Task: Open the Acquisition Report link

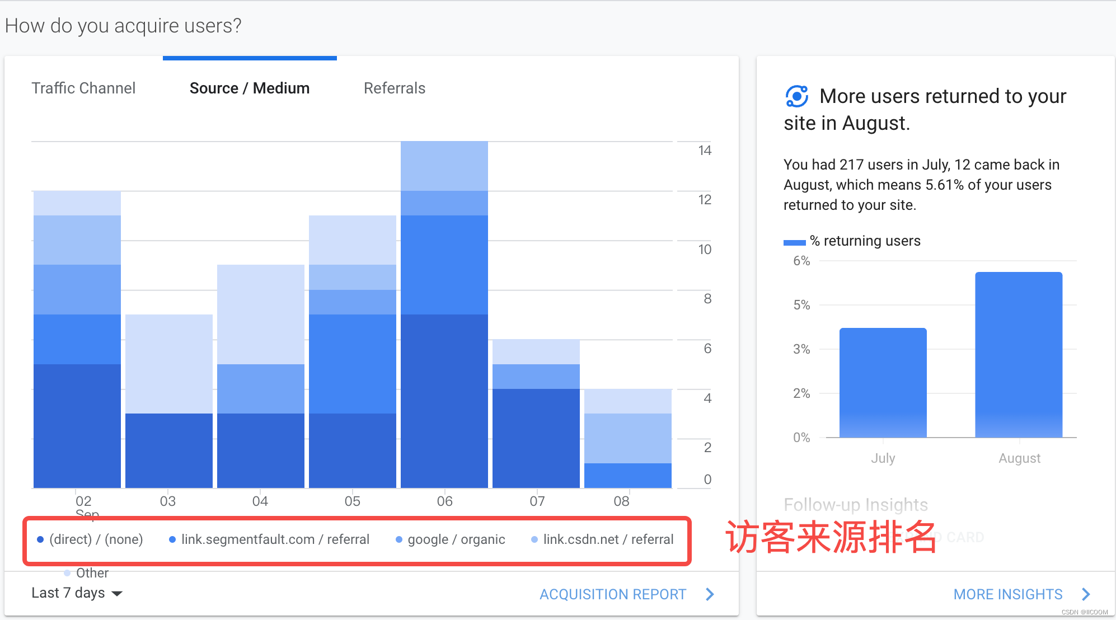Action: click(x=613, y=594)
